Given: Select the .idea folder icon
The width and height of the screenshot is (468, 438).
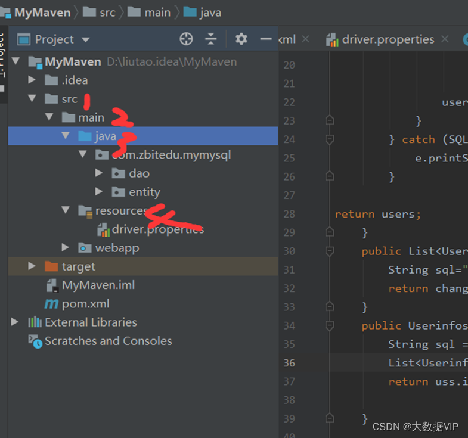Looking at the screenshot, I should pos(51,80).
